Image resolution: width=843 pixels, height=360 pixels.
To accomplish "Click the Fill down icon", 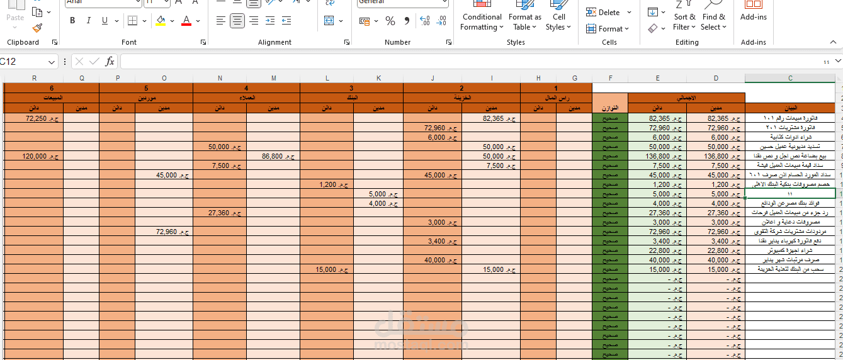I will click(x=652, y=12).
